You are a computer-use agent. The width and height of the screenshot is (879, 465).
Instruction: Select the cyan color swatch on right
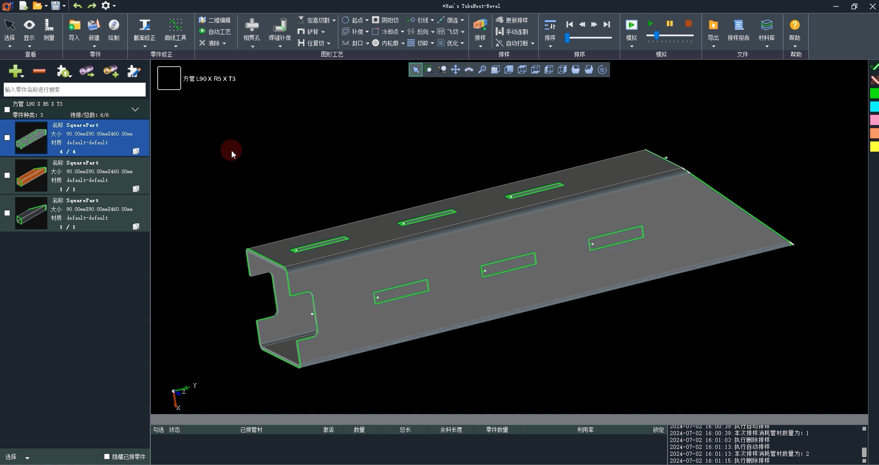[874, 107]
